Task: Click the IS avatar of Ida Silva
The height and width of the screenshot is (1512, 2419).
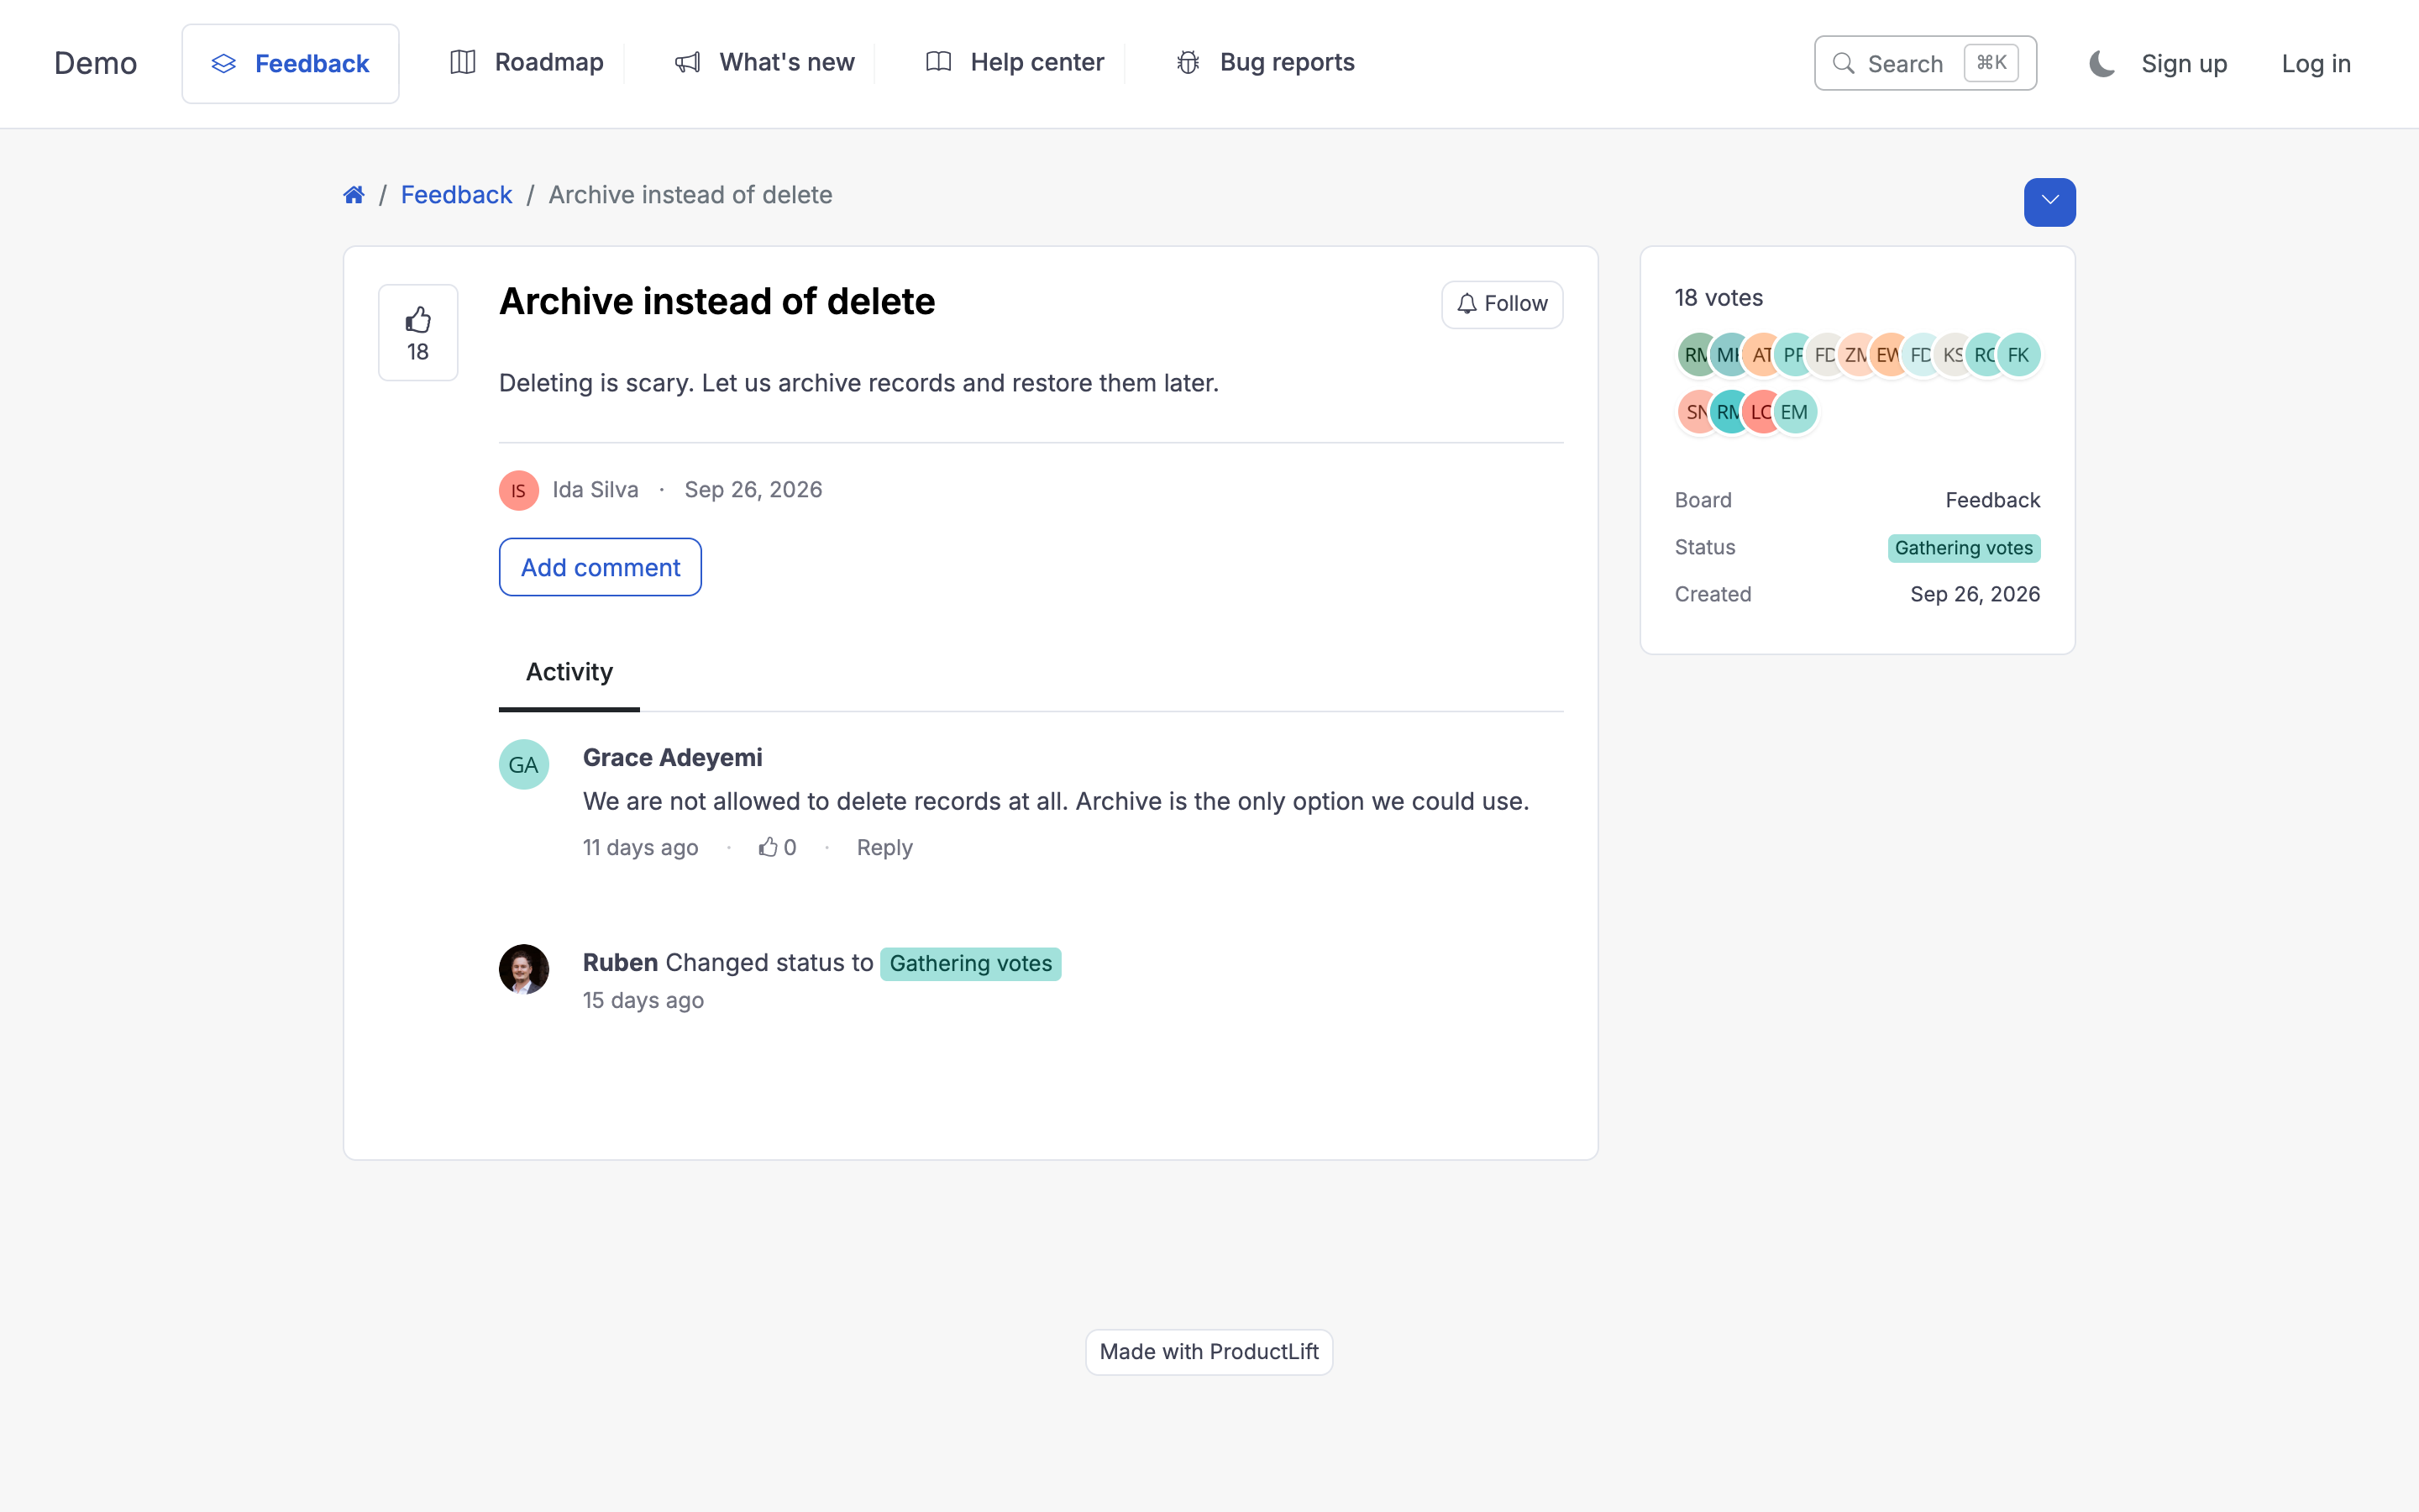Action: (x=519, y=490)
